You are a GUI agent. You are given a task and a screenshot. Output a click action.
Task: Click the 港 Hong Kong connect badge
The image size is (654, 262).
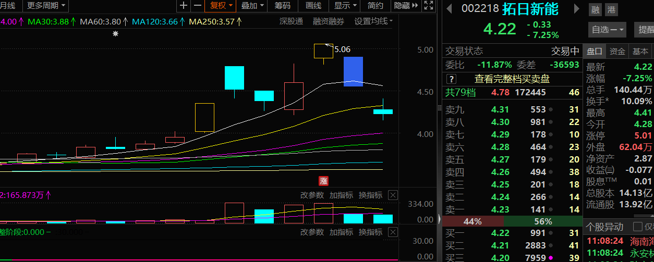point(611,9)
